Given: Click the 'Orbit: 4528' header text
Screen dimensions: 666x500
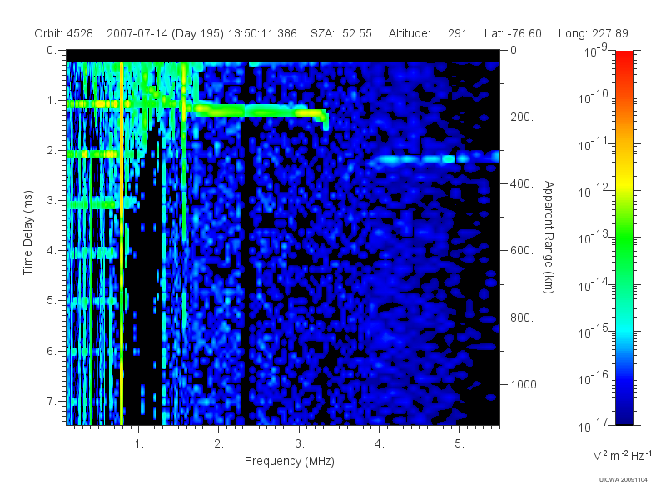Looking at the screenshot, I should click(x=64, y=33).
